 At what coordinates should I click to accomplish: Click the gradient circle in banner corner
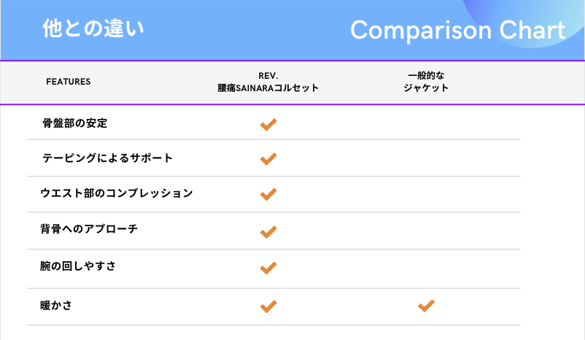click(x=524, y=24)
